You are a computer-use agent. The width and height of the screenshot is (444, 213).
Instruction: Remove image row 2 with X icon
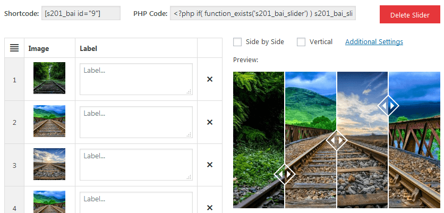[210, 122]
